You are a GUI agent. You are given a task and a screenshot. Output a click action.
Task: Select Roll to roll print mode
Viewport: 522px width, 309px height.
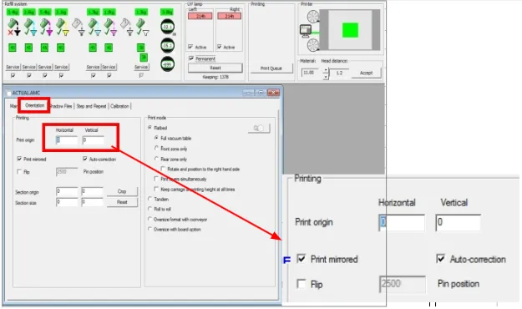(150, 209)
